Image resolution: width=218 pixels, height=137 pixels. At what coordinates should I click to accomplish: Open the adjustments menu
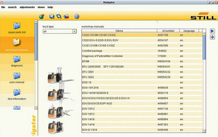[27, 7]
